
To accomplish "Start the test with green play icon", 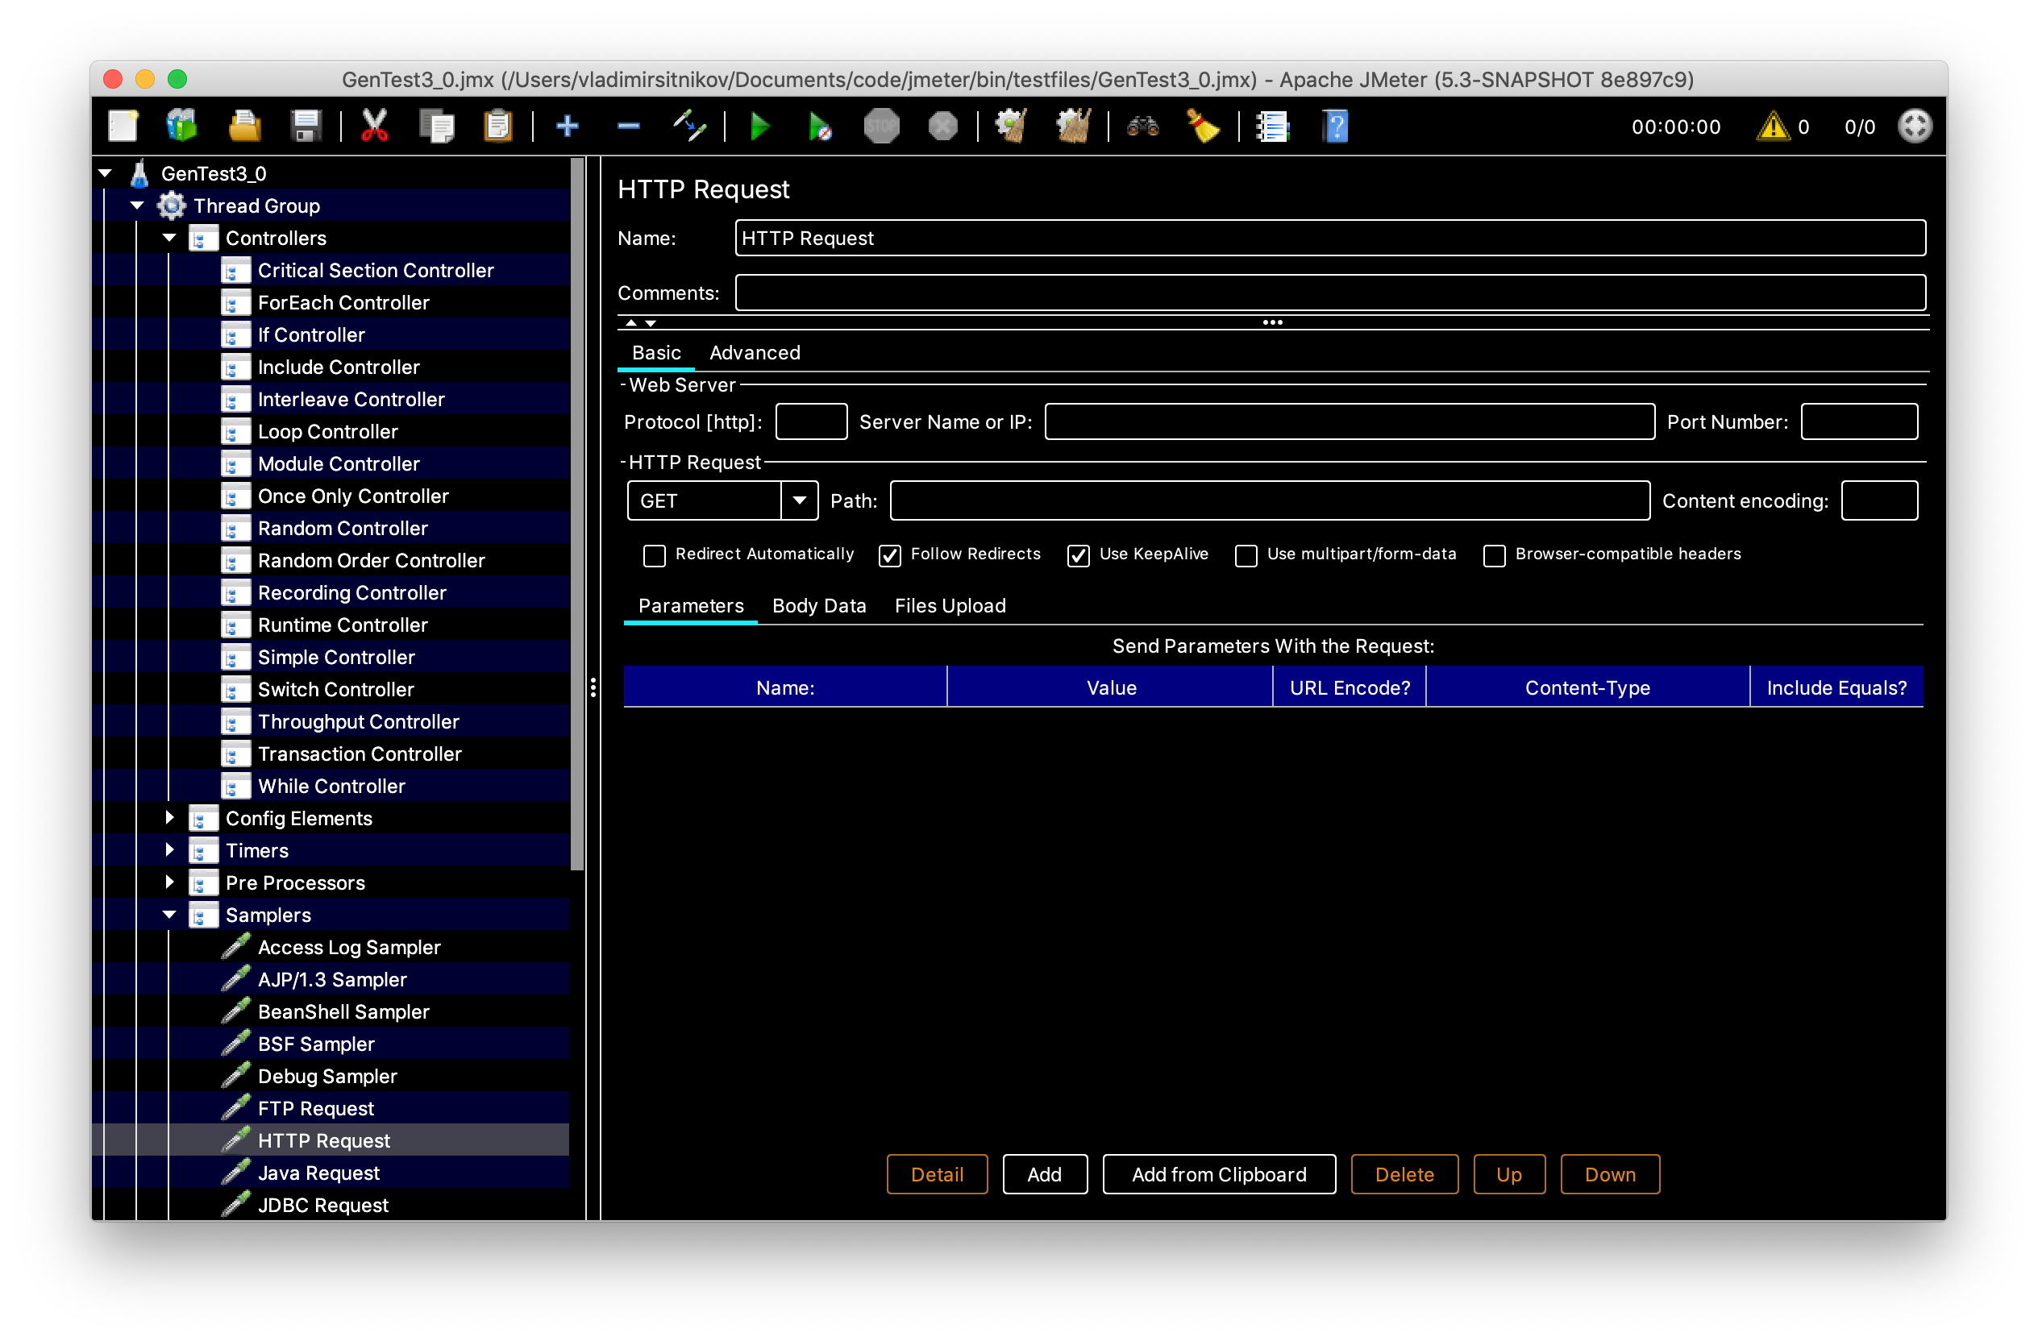I will 759,127.
